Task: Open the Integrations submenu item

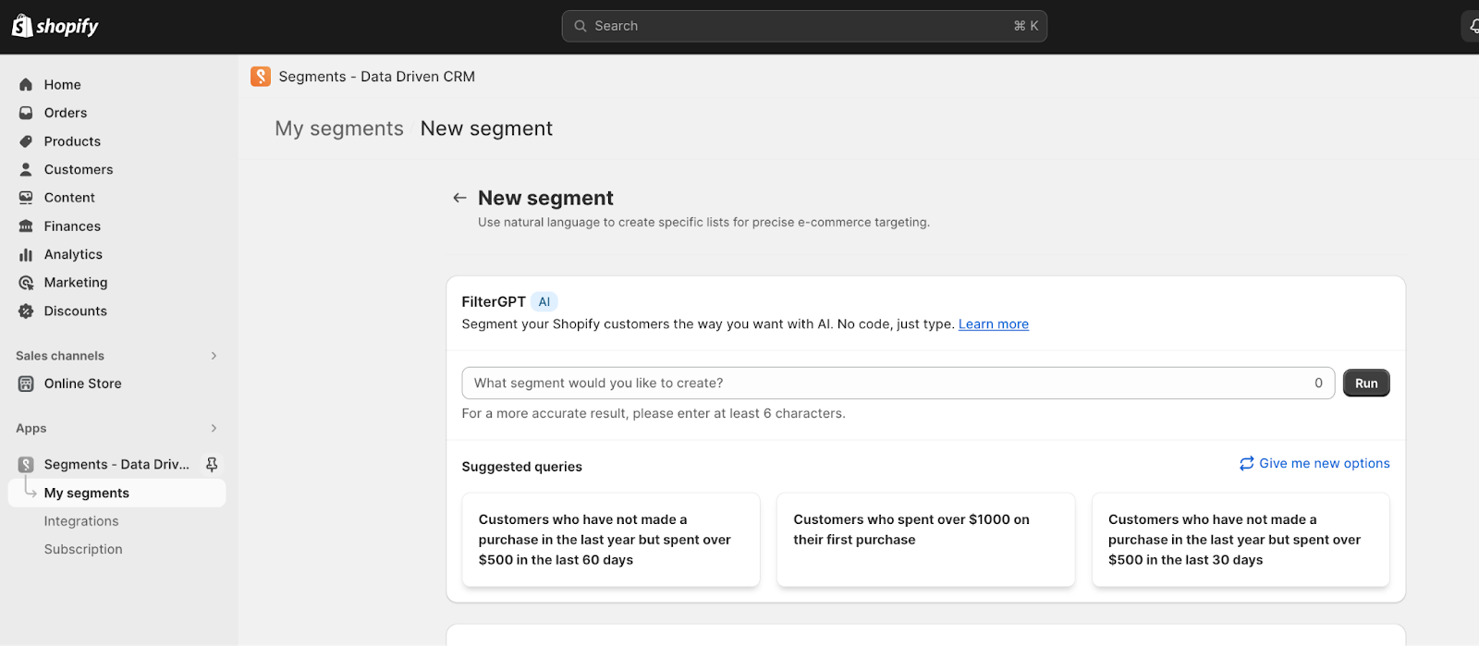Action: pyautogui.click(x=81, y=521)
